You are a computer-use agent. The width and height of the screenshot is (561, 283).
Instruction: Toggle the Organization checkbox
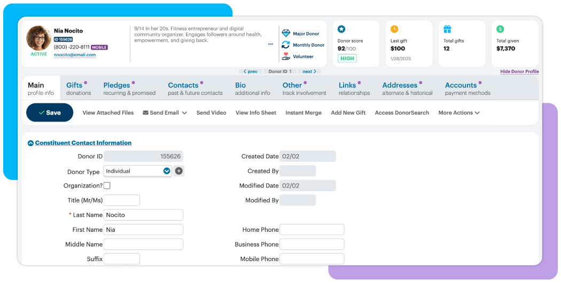tap(107, 186)
